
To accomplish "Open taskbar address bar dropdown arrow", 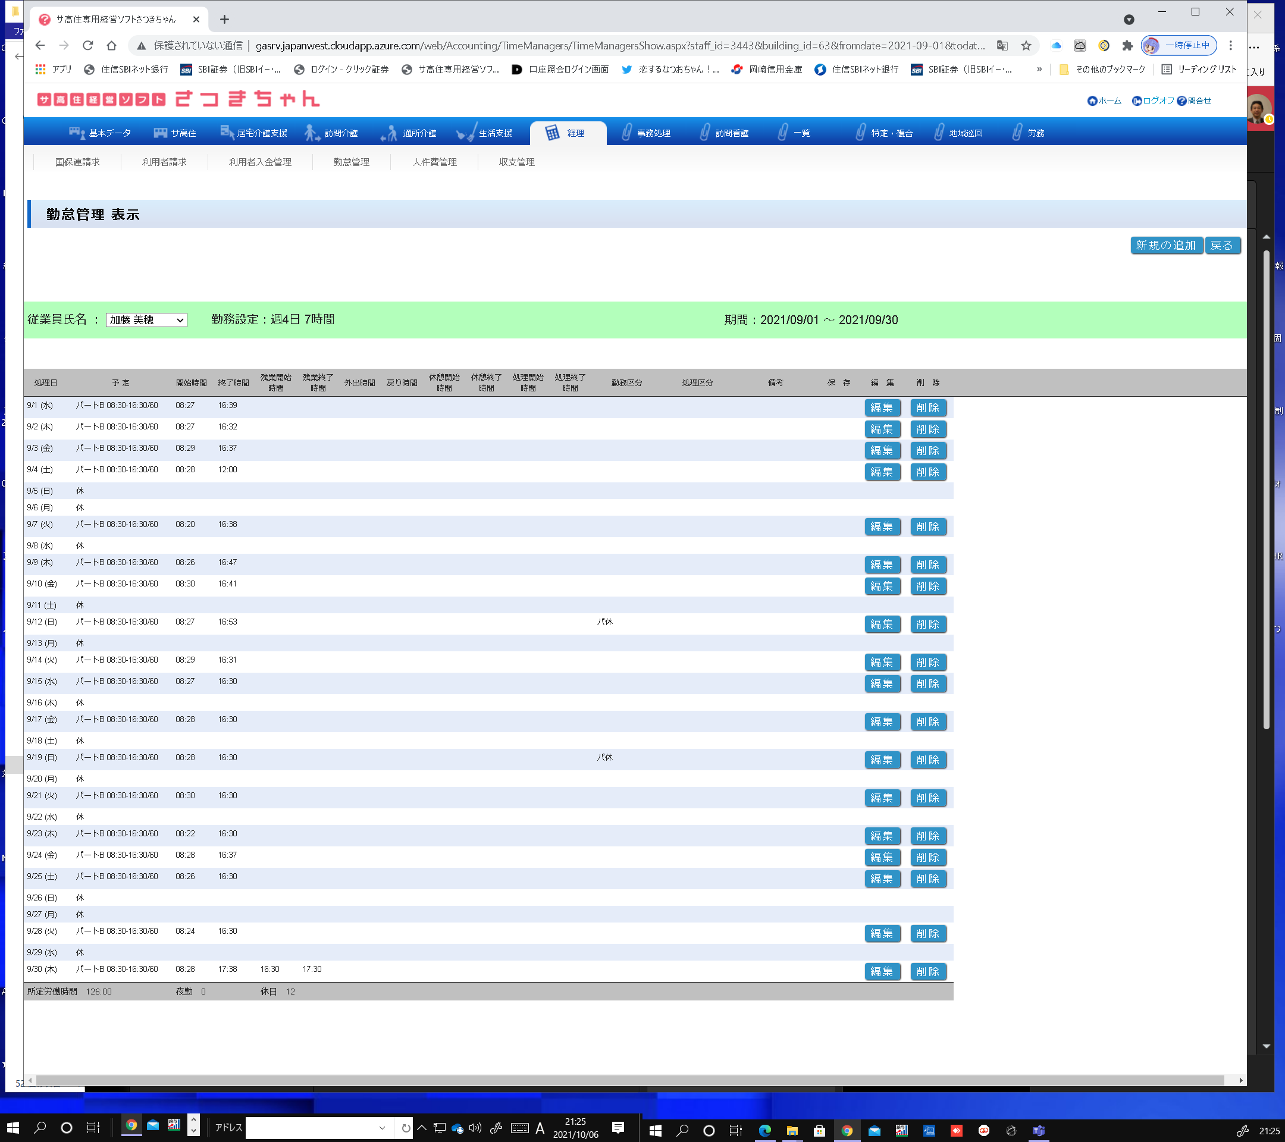I will (x=381, y=1128).
